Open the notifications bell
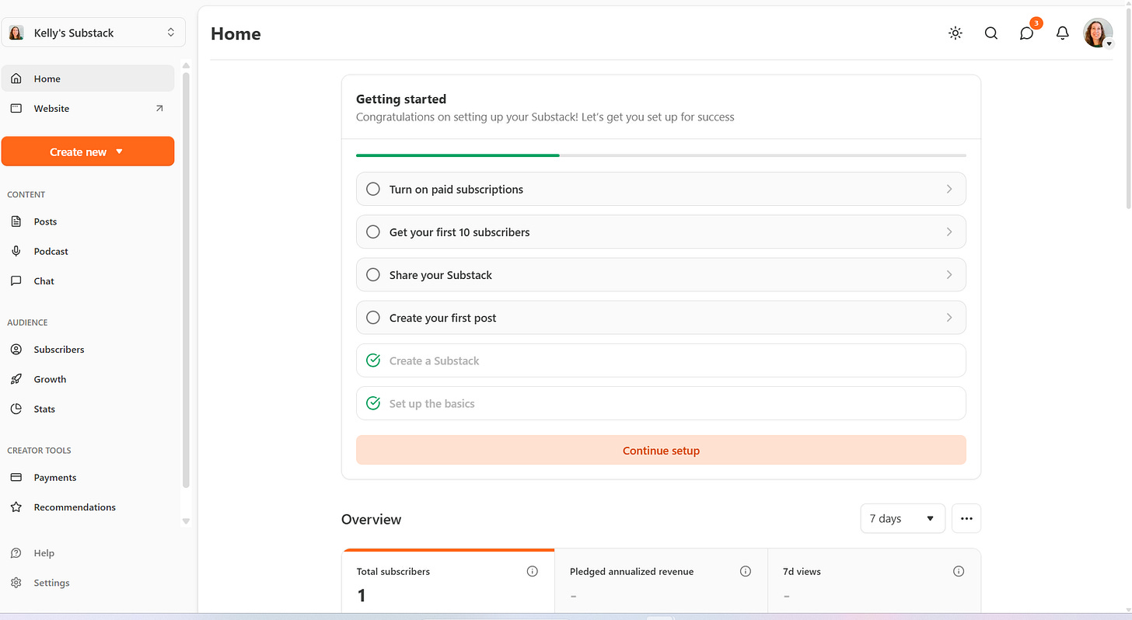This screenshot has width=1132, height=620. point(1063,33)
